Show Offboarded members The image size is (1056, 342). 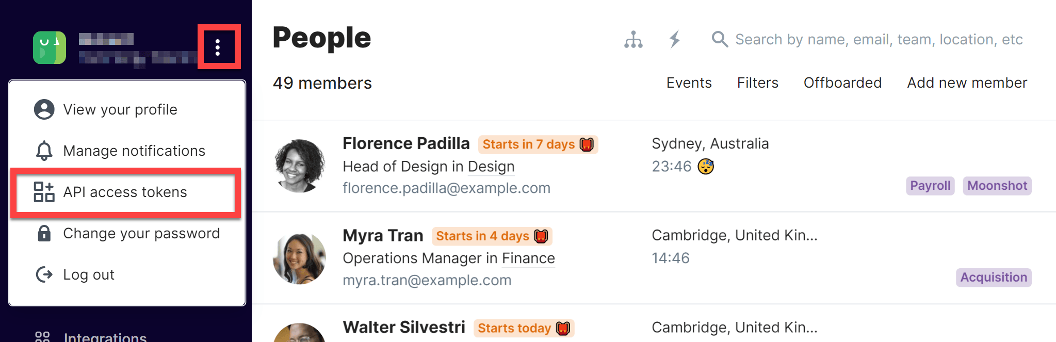pyautogui.click(x=842, y=83)
